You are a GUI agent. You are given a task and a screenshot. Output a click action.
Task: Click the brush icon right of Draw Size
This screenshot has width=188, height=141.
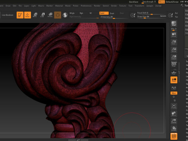(170, 15)
